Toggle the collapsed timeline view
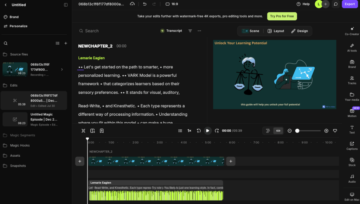The height and width of the screenshot is (204, 360). [x=278, y=131]
